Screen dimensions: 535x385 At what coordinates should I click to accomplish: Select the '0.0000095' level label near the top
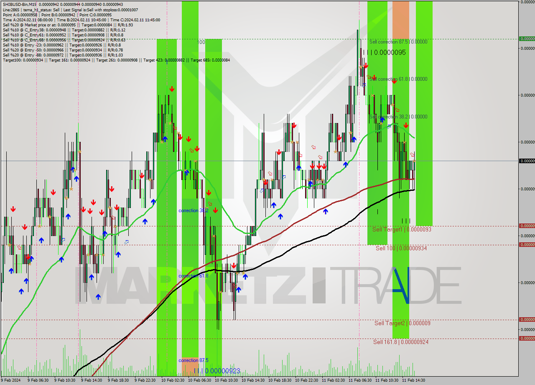click(390, 53)
